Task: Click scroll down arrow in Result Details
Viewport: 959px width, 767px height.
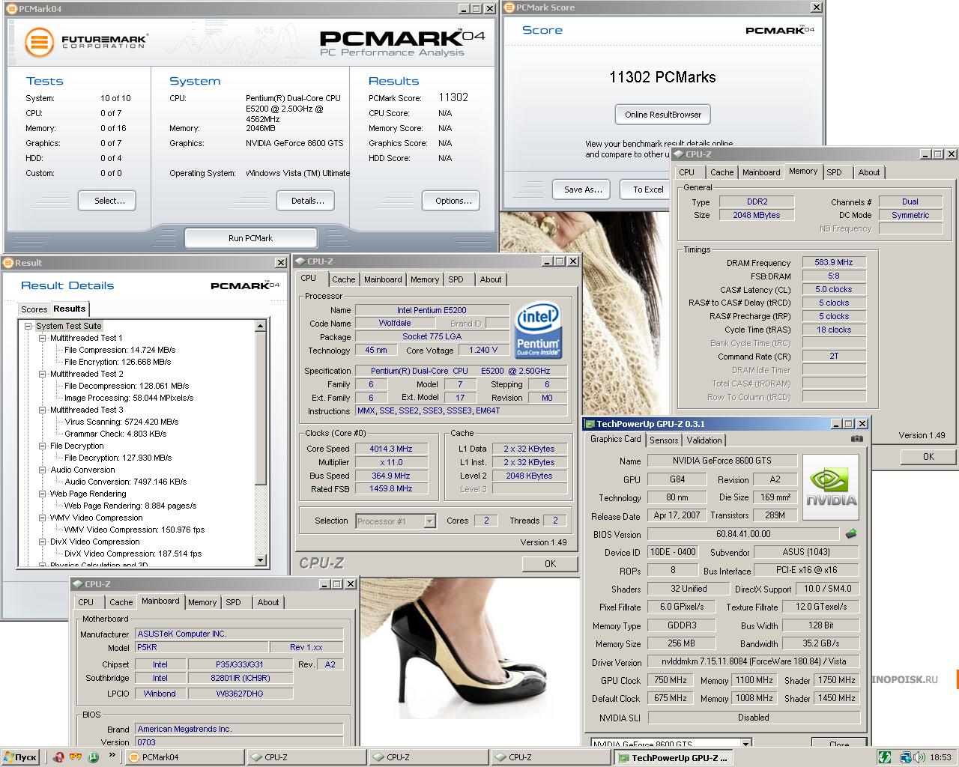Action: [261, 560]
